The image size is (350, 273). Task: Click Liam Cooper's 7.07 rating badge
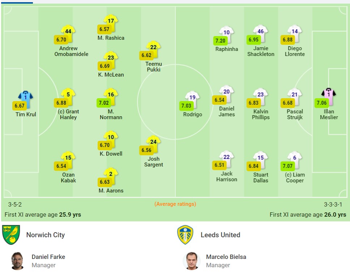[x=288, y=166]
